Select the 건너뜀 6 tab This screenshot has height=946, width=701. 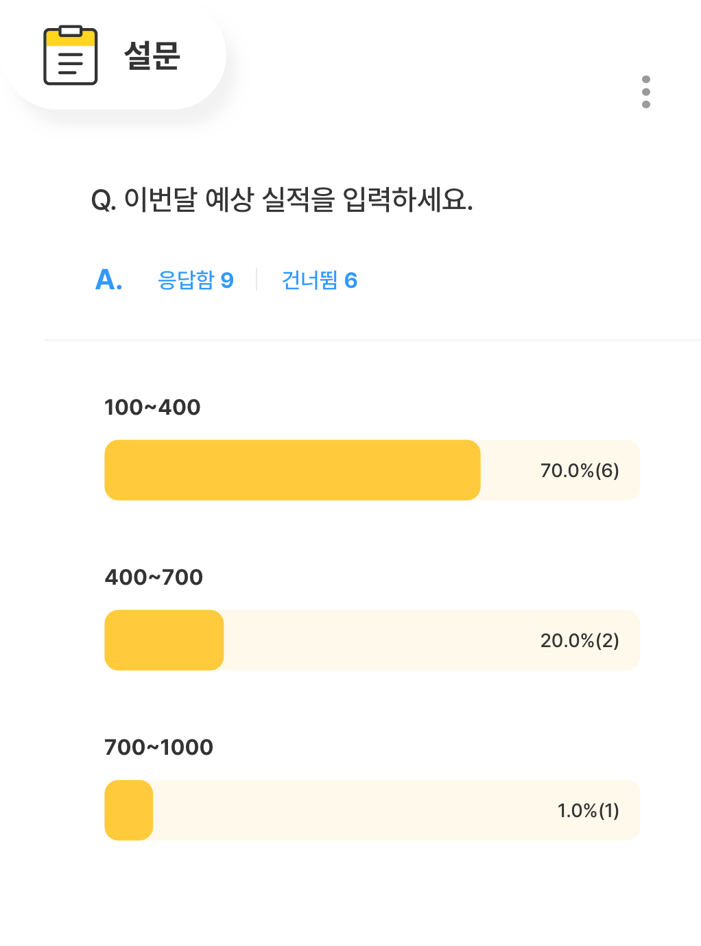(x=320, y=280)
